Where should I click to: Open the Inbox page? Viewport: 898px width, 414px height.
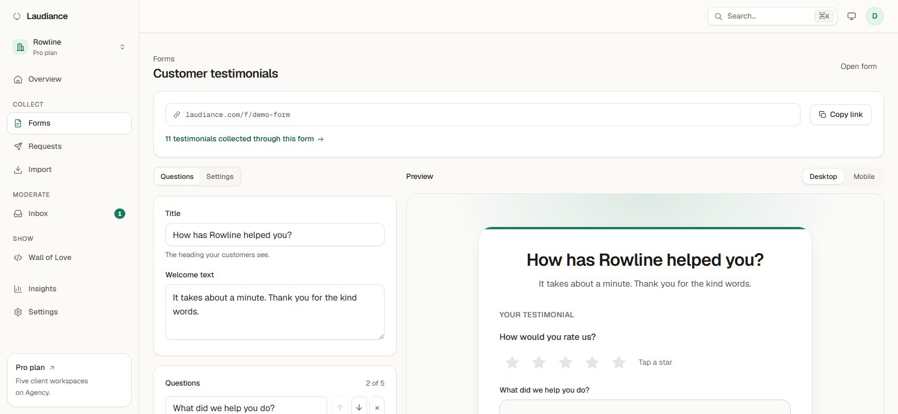point(69,214)
